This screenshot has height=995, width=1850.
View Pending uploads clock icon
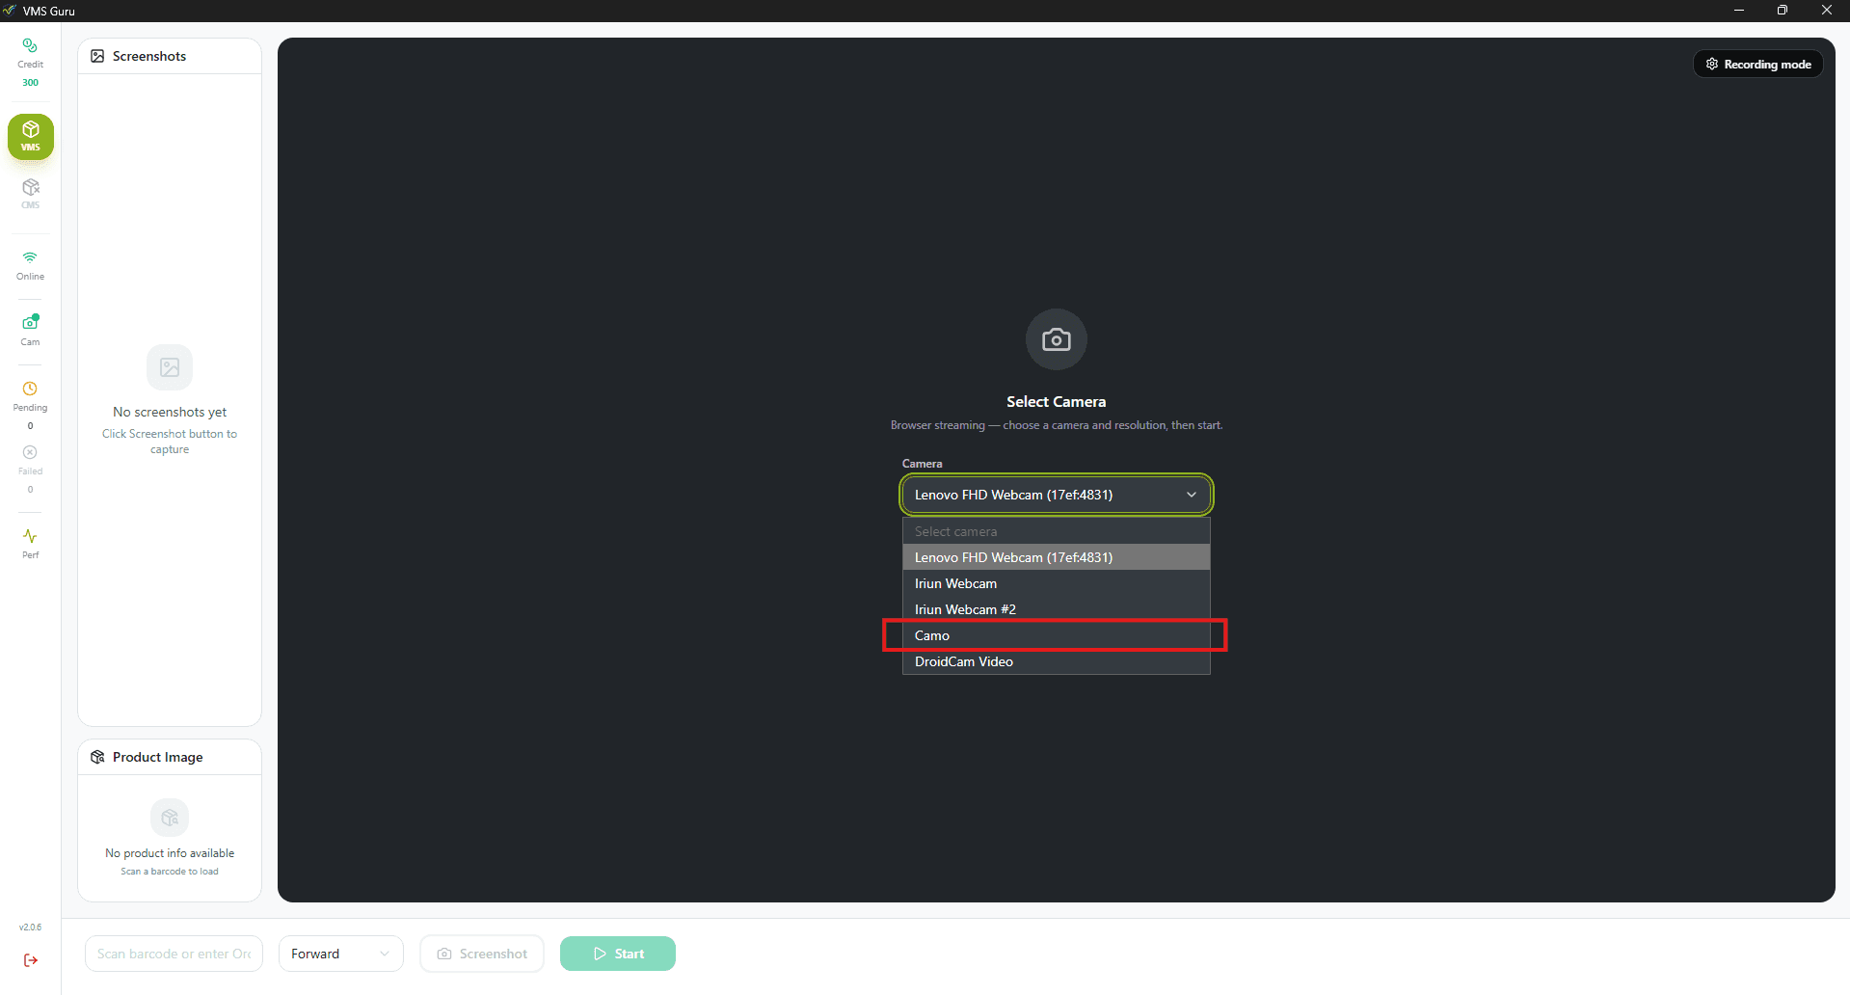point(30,389)
